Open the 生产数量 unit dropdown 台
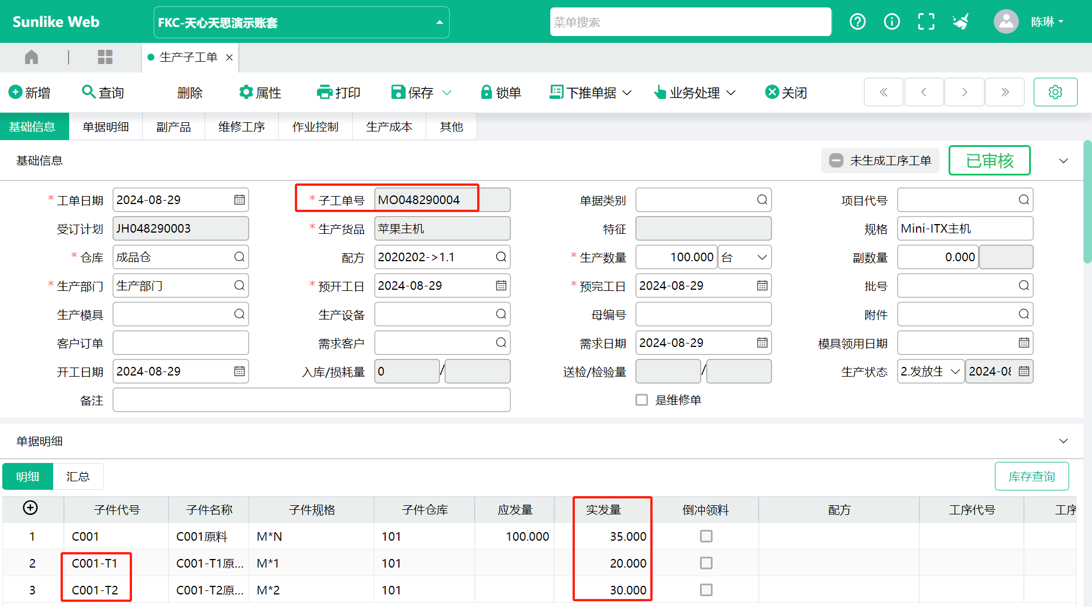This screenshot has height=607, width=1092. pyautogui.click(x=745, y=257)
